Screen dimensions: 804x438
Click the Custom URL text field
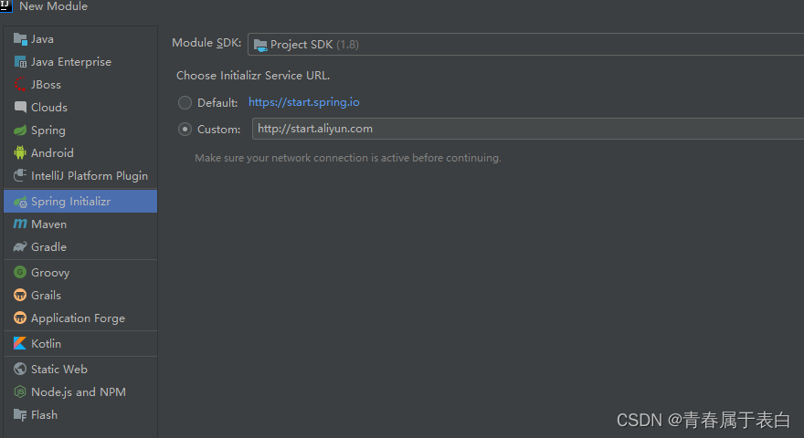click(528, 129)
